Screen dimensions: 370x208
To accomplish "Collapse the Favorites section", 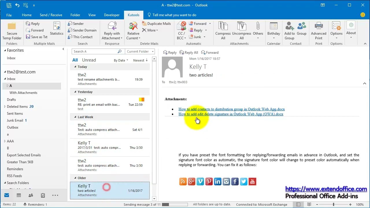I will [x=5, y=50].
